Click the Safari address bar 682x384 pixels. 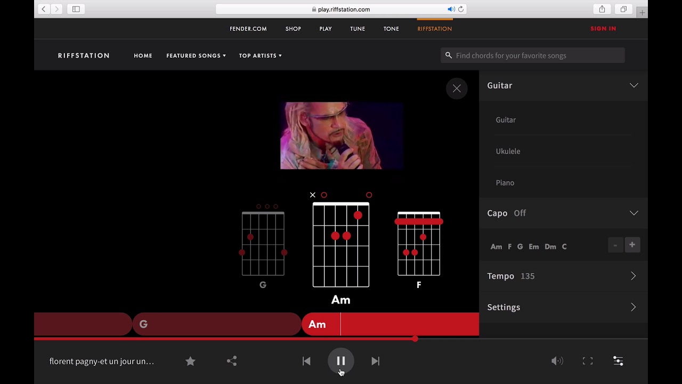[x=341, y=9]
